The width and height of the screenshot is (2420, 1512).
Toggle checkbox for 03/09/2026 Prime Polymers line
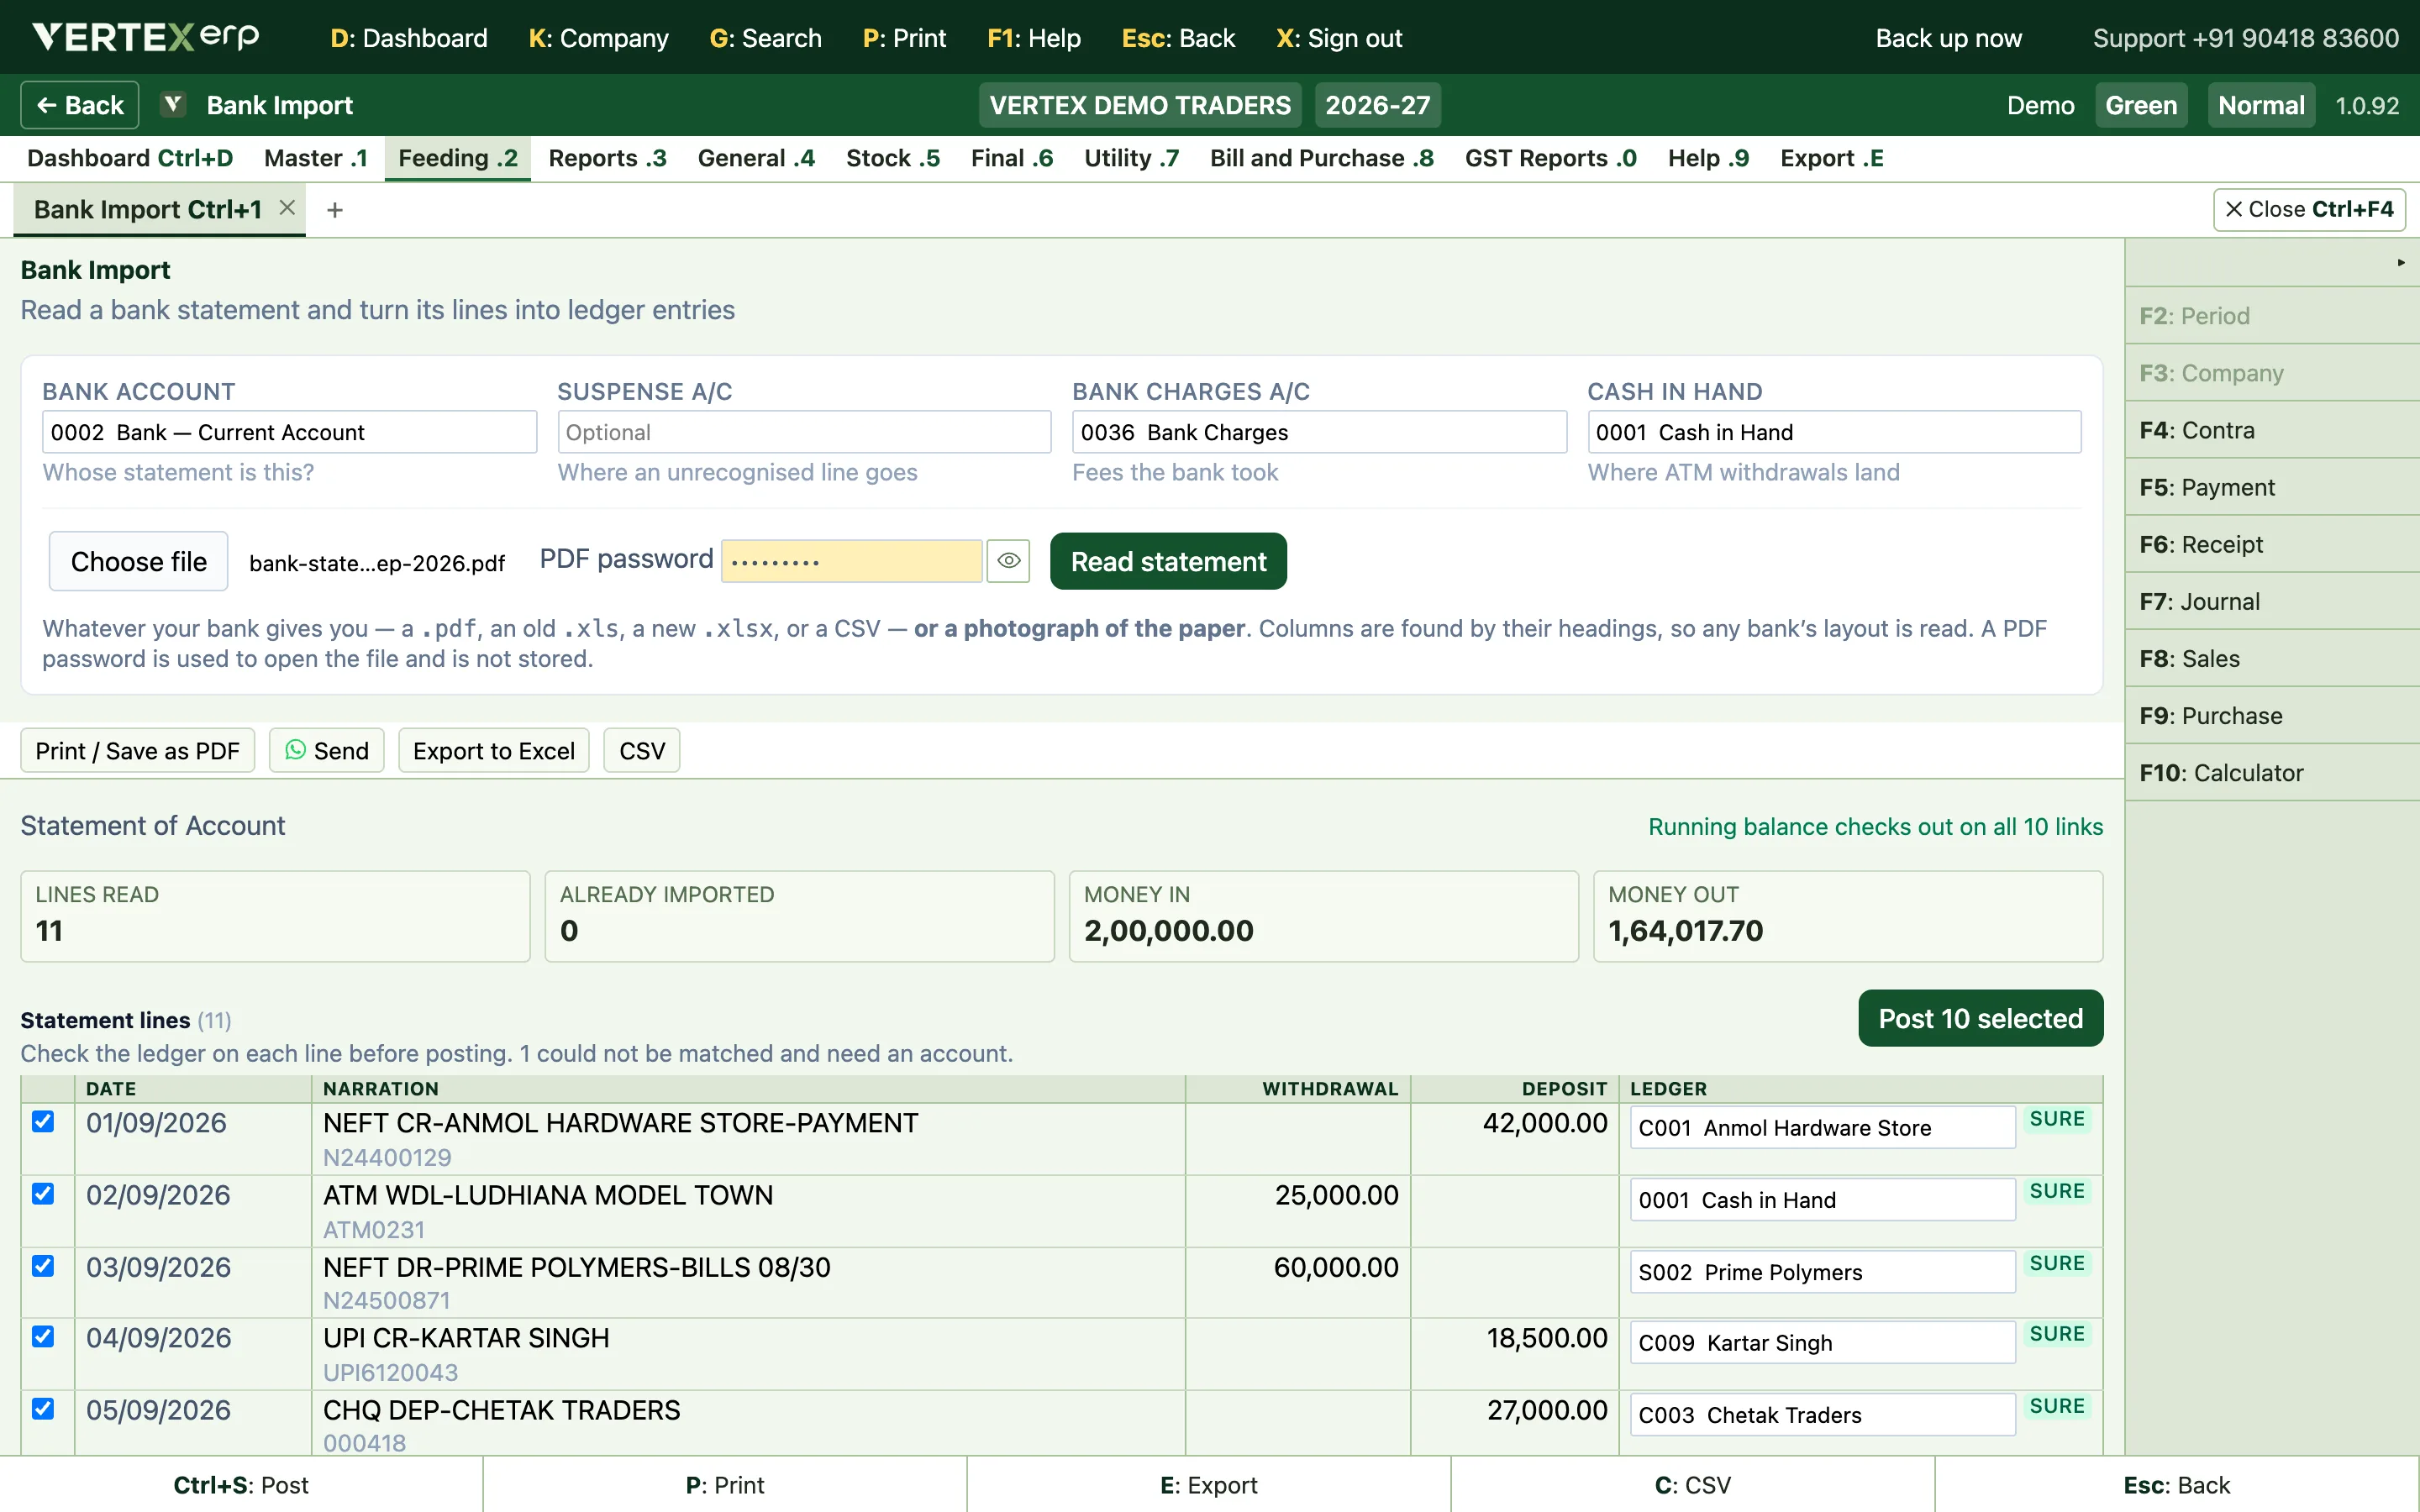43,1265
